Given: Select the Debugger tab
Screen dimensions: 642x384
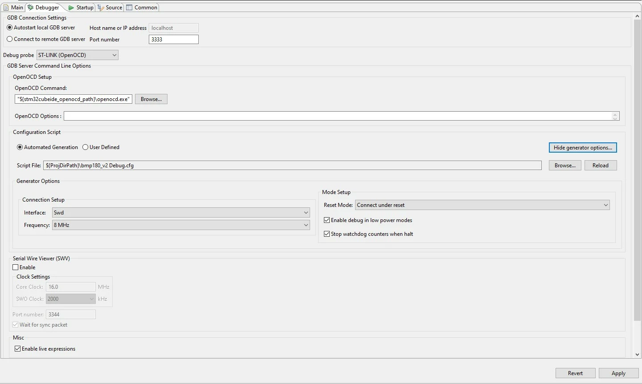Looking at the screenshot, I should pos(44,8).
